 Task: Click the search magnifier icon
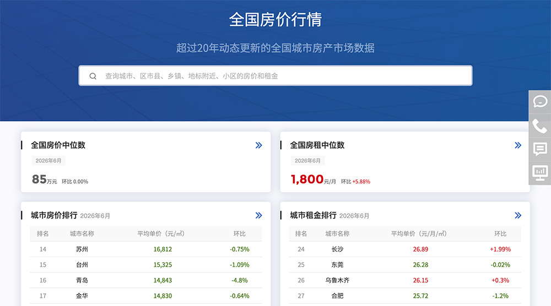pos(93,76)
